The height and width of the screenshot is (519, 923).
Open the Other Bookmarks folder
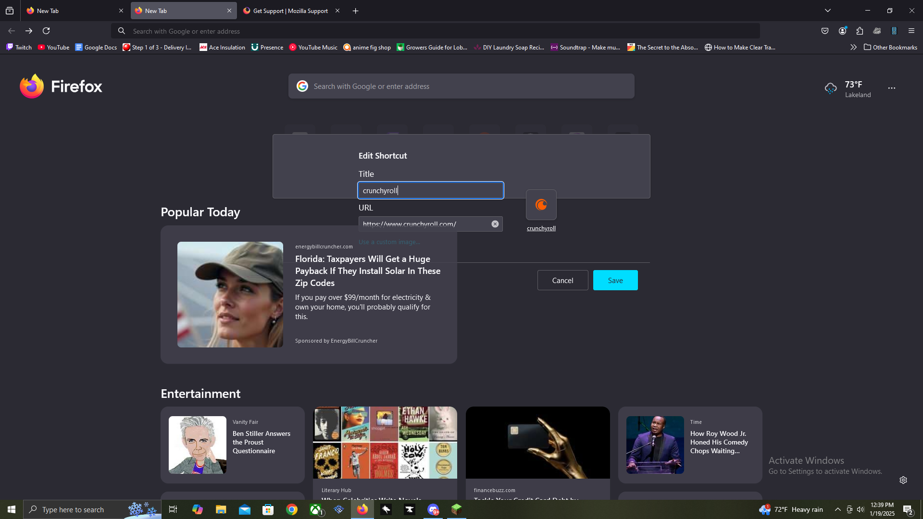click(891, 47)
